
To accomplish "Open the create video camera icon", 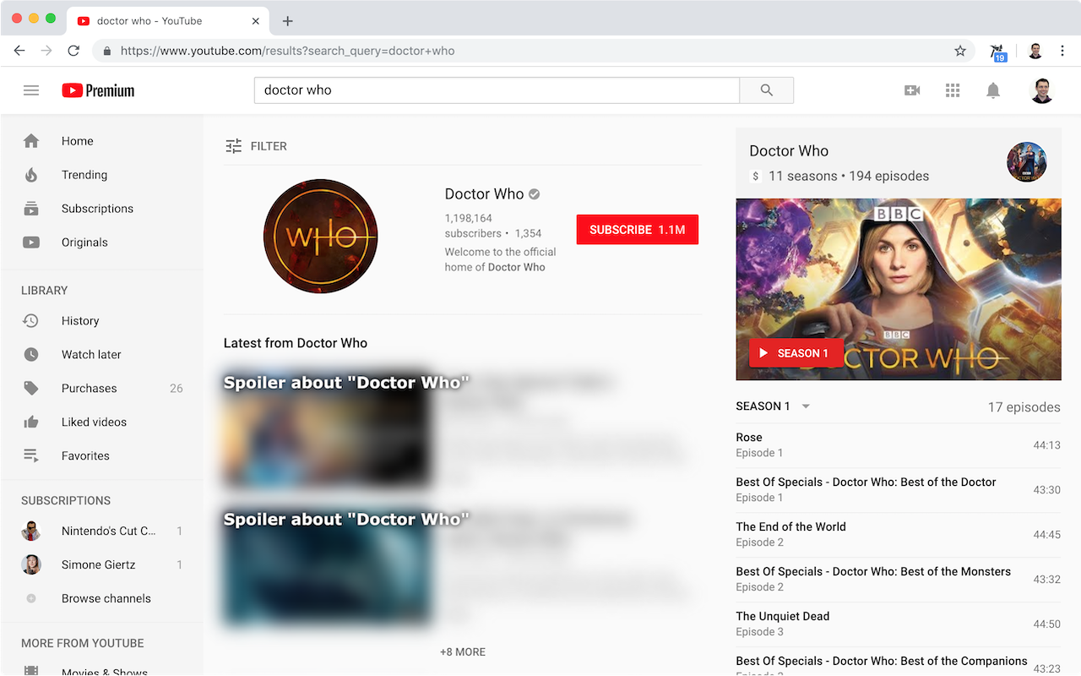I will pyautogui.click(x=912, y=90).
